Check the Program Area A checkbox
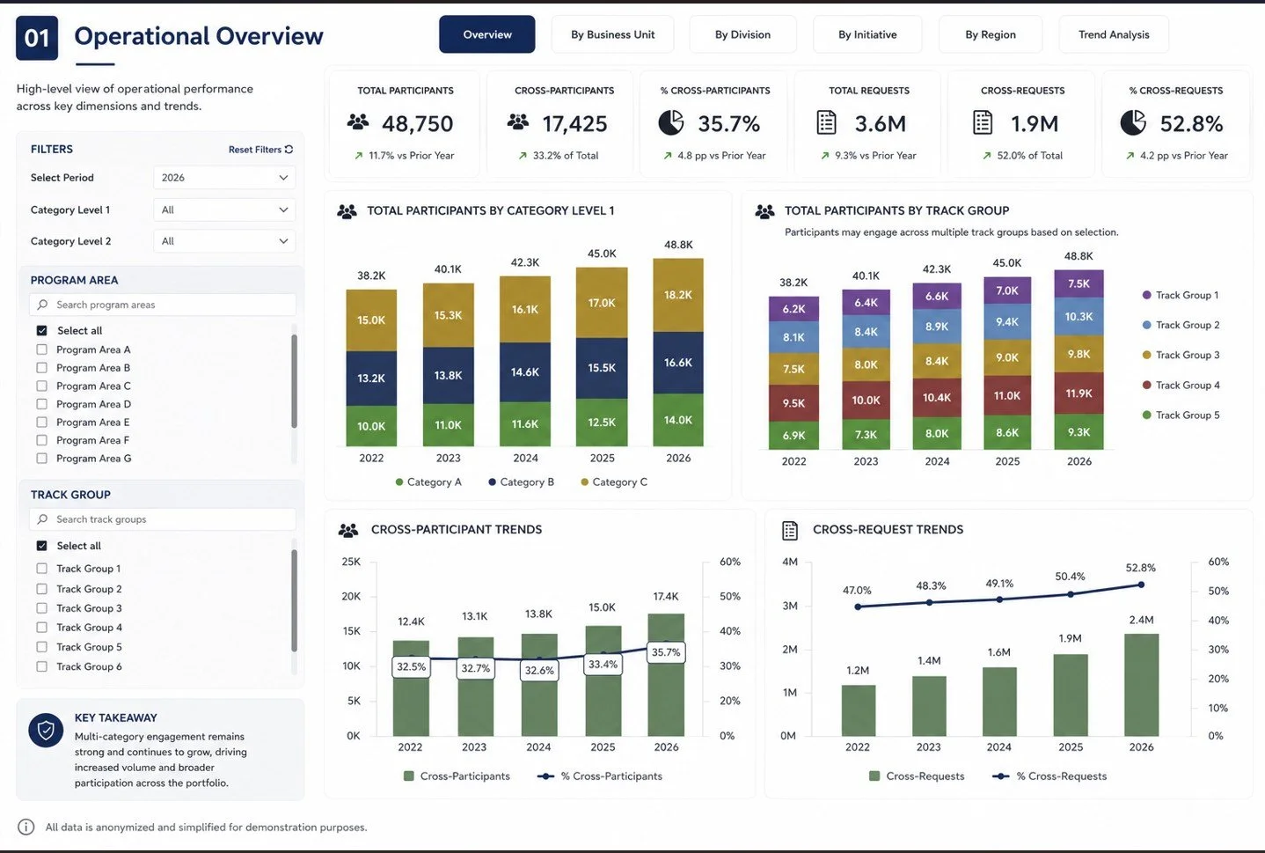The width and height of the screenshot is (1265, 853). point(41,349)
